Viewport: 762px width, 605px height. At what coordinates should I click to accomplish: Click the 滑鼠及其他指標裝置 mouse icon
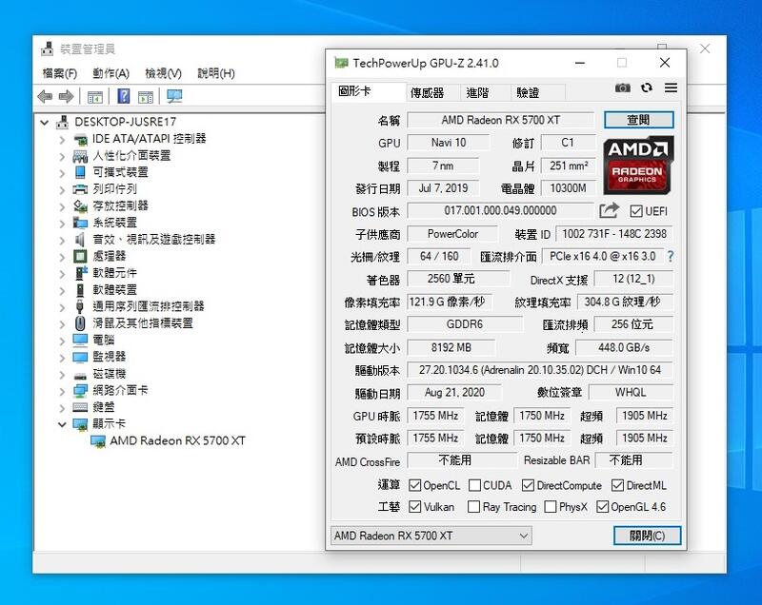[80, 323]
